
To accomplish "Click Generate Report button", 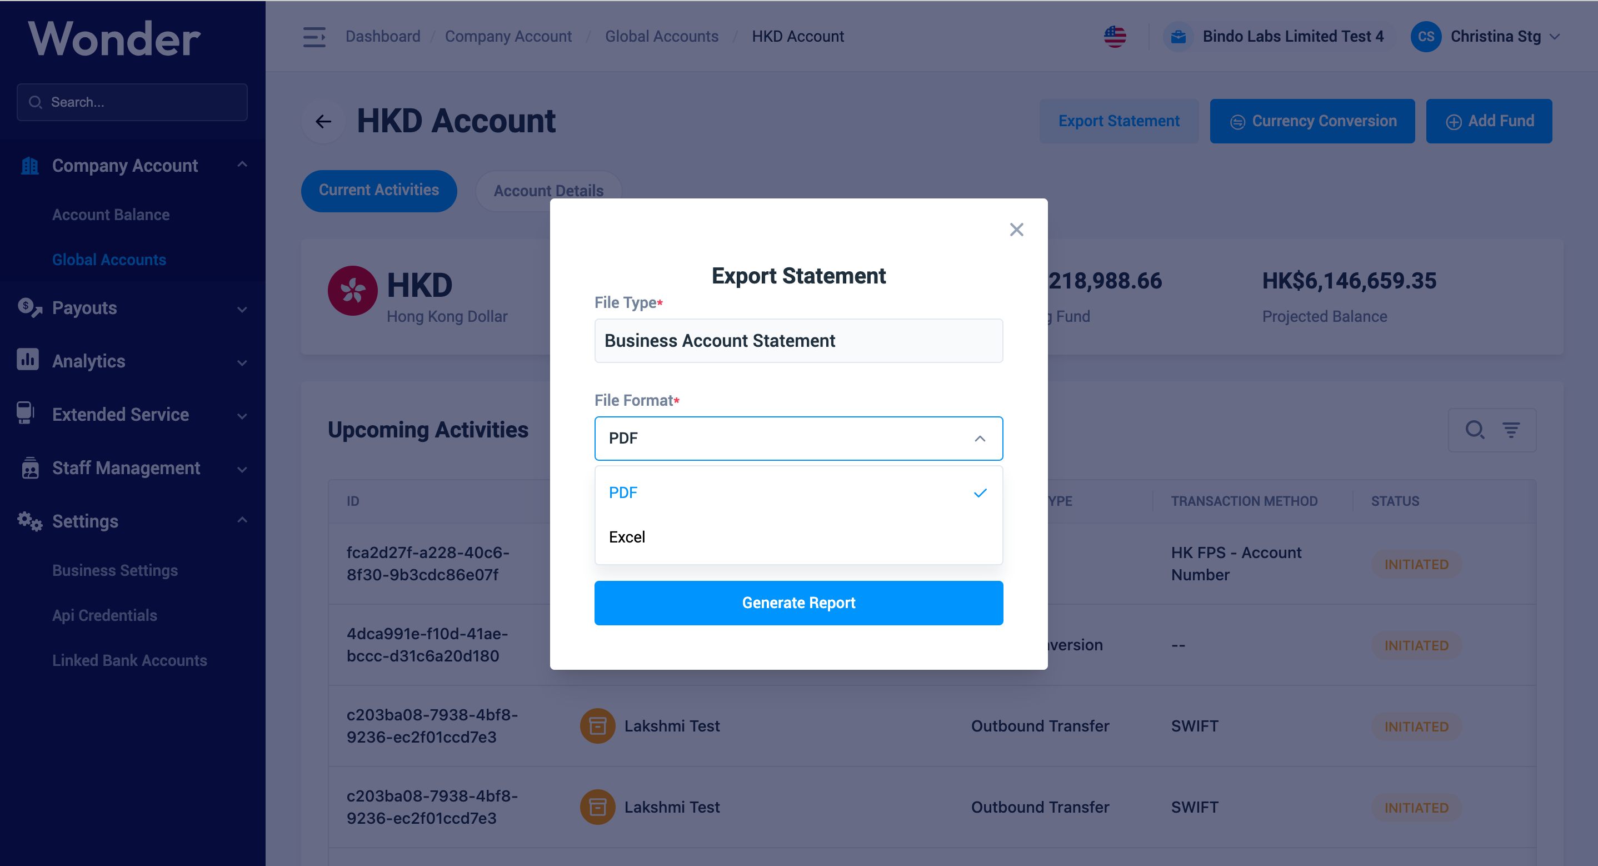I will coord(798,603).
